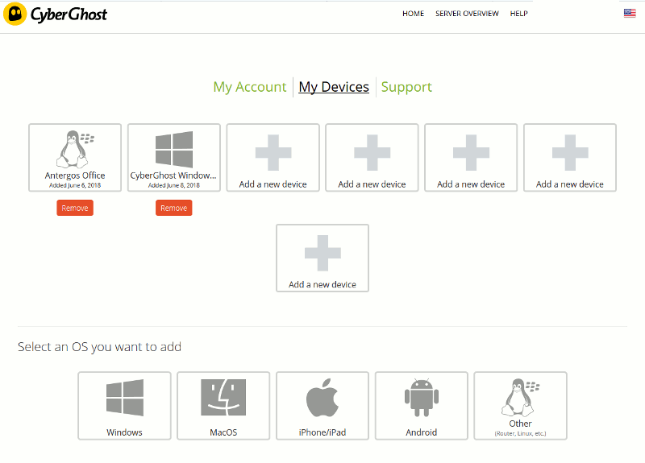This screenshot has height=463, width=645.
Task: Choose Windows as the OS to add
Action: coord(124,406)
